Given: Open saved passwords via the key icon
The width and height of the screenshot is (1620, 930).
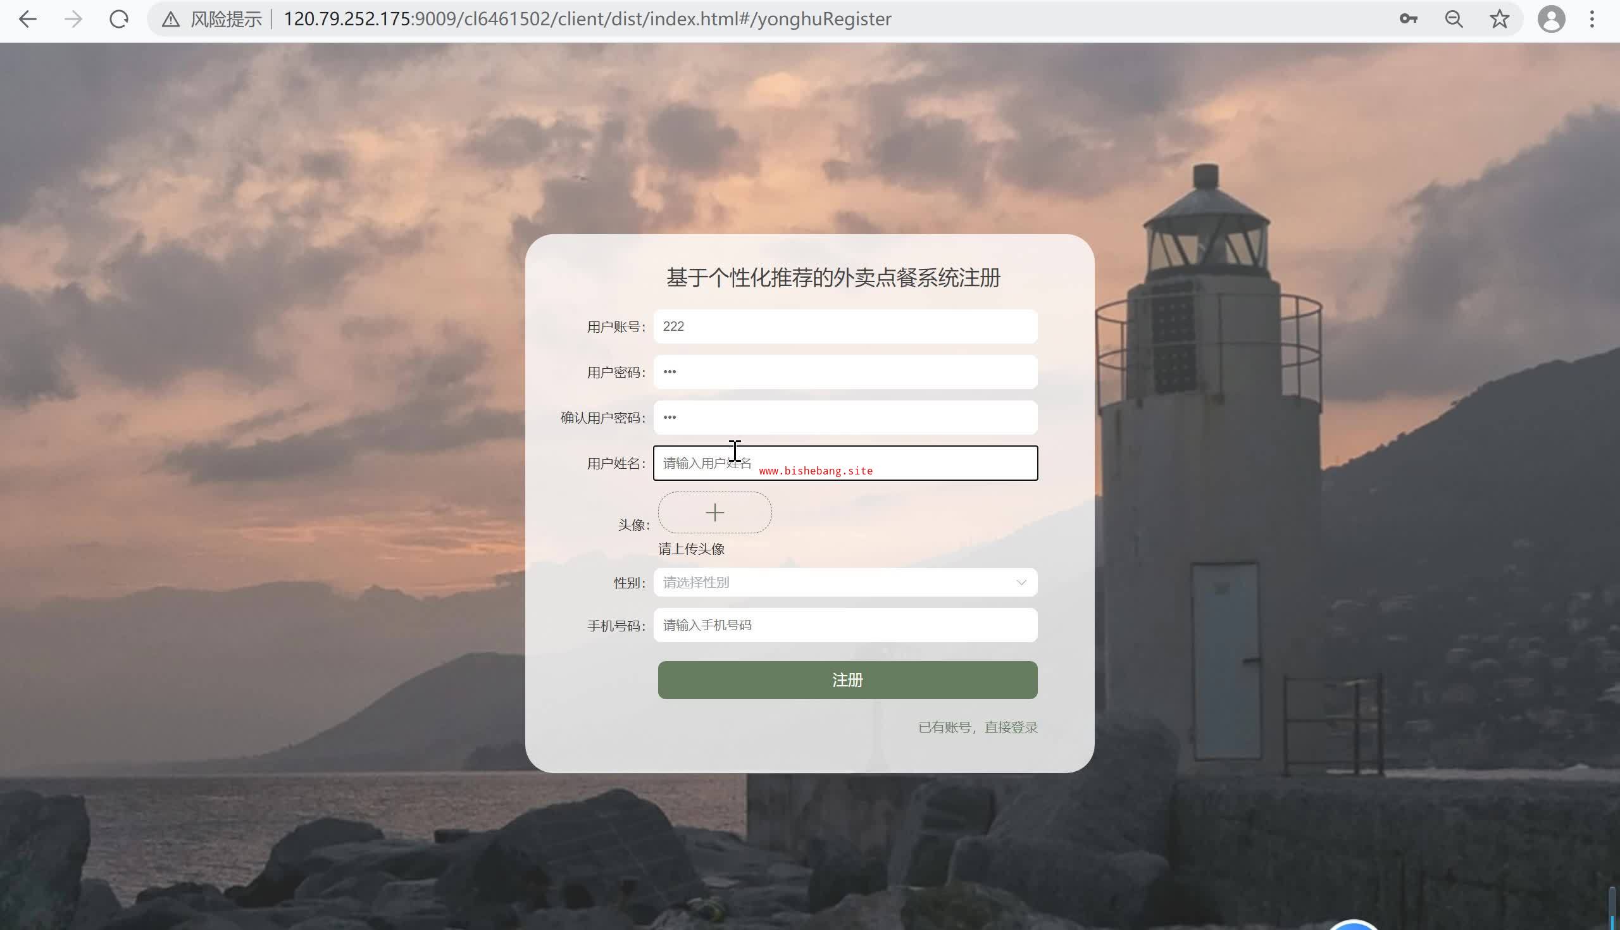Looking at the screenshot, I should coord(1408,19).
